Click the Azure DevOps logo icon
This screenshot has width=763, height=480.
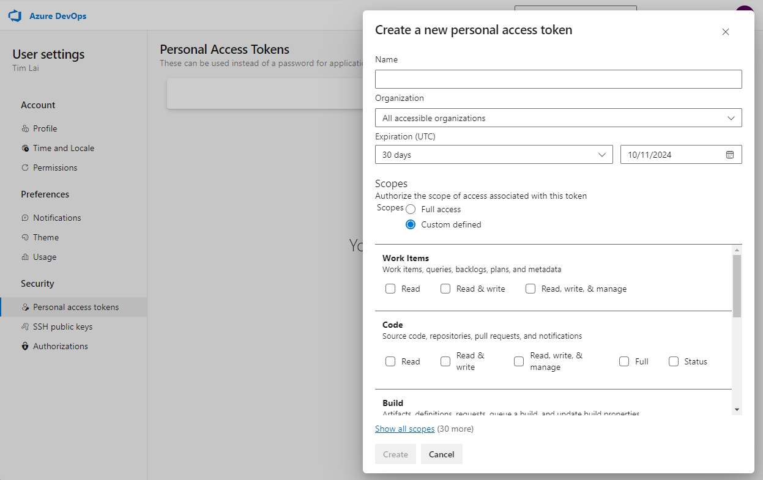[15, 16]
